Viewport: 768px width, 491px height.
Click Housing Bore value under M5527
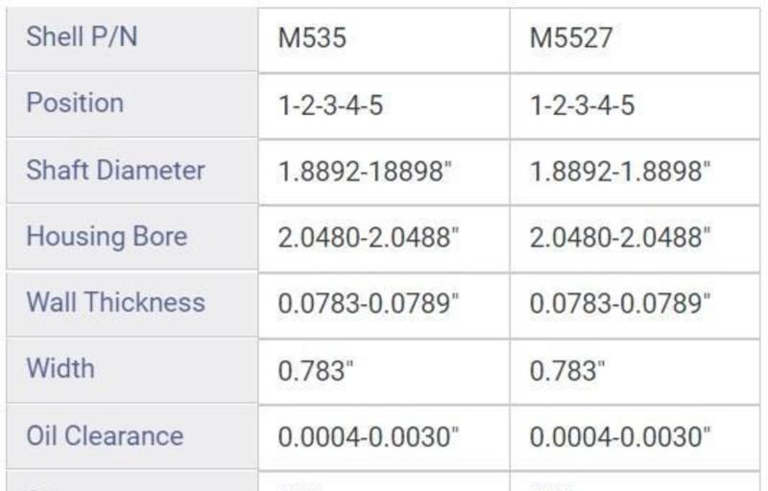(x=620, y=238)
